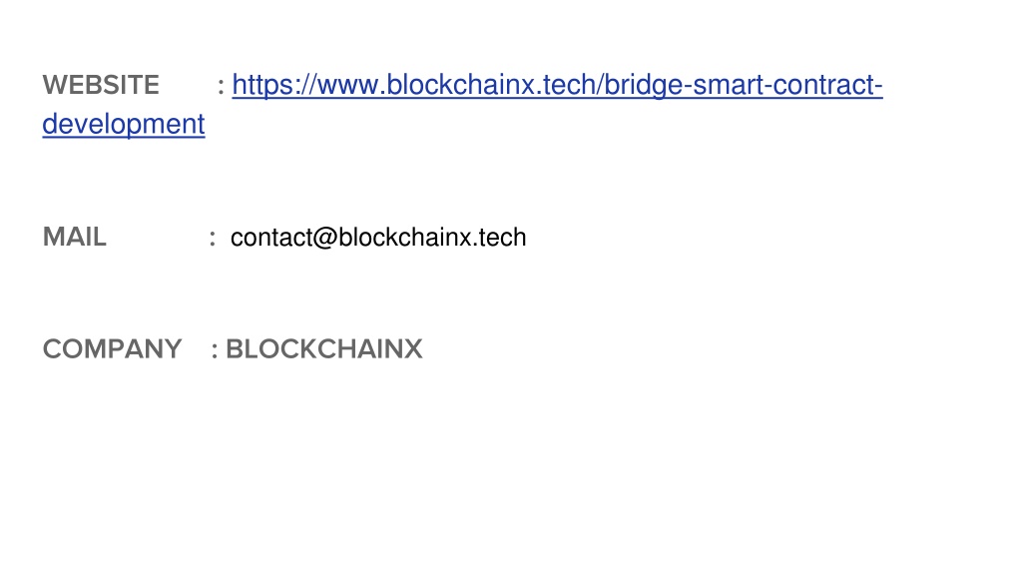The width and height of the screenshot is (1022, 575).
Task: Click the colon after the WEBSITE label
Action: [x=221, y=86]
